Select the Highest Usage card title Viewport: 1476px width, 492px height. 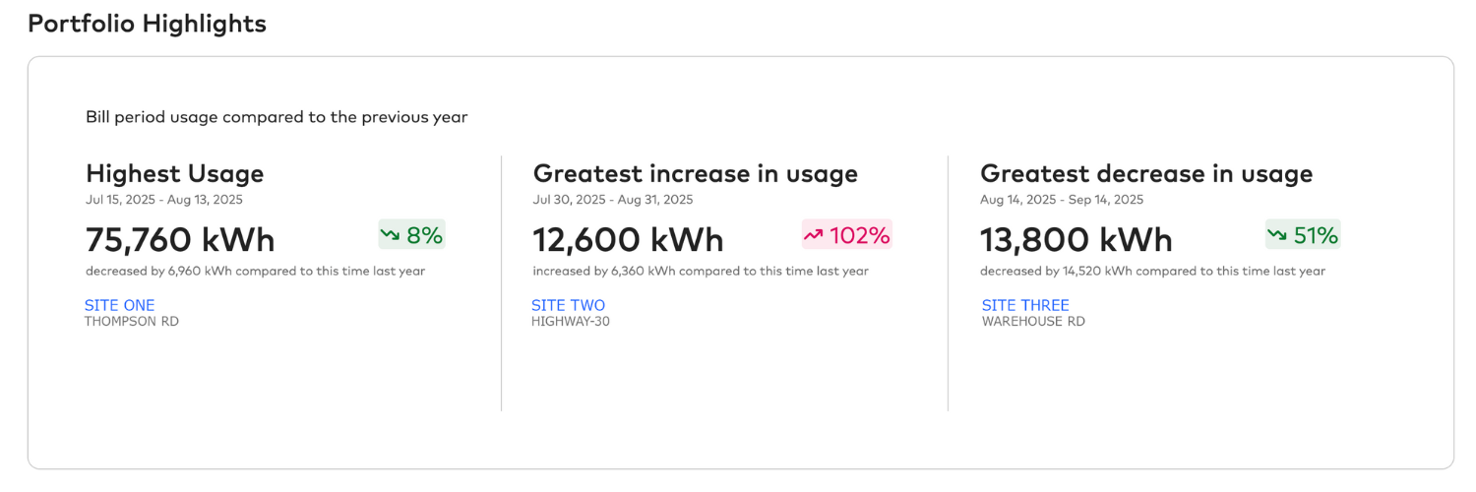pyautogui.click(x=174, y=174)
